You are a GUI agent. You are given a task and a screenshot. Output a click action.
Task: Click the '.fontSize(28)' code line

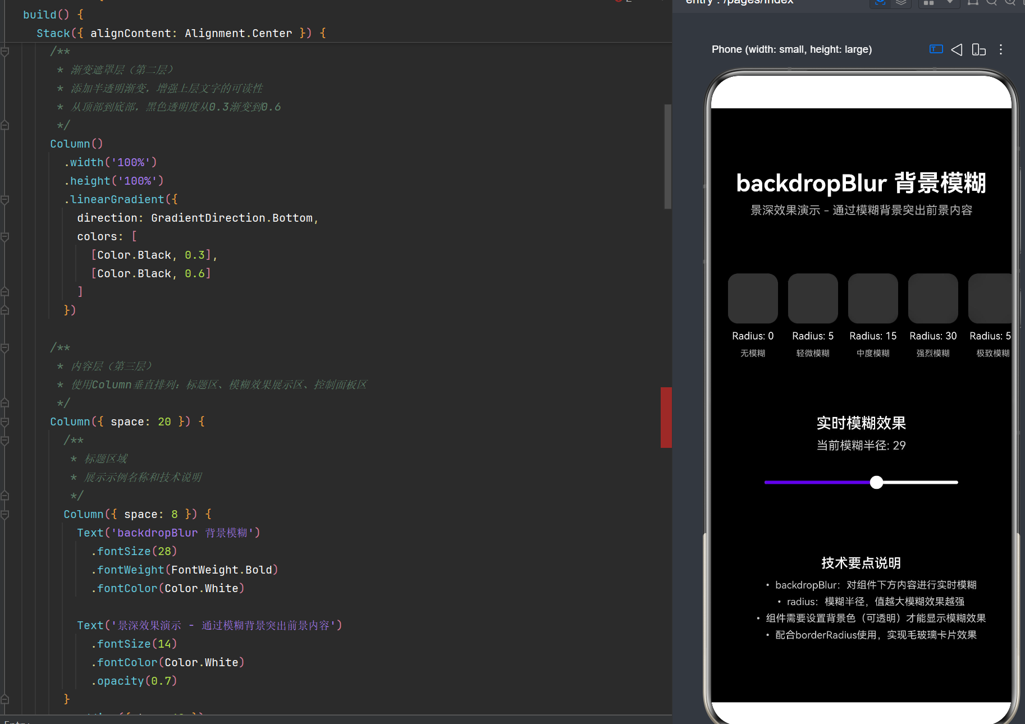tap(134, 551)
